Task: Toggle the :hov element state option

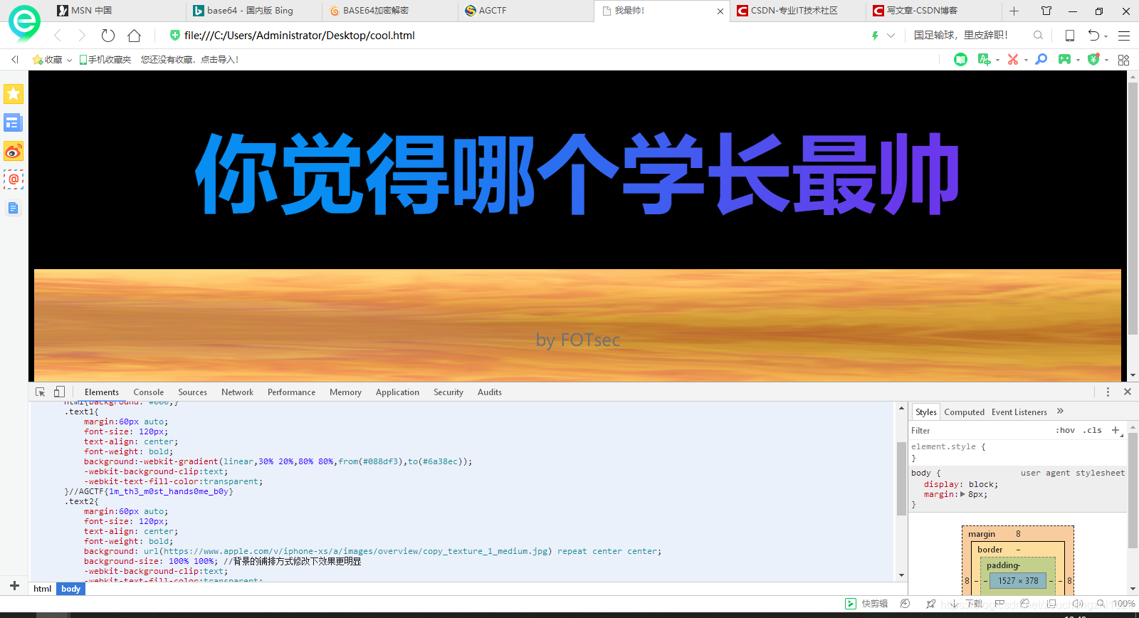Action: 1066,430
